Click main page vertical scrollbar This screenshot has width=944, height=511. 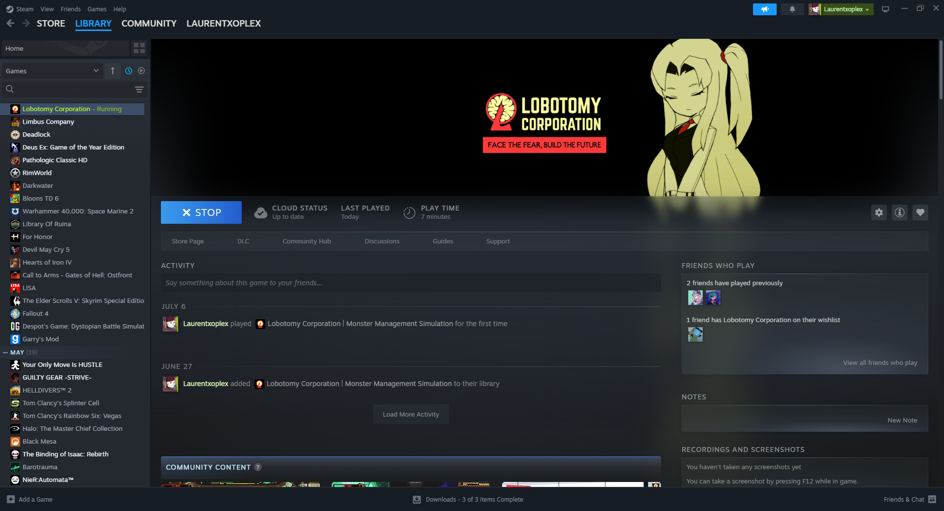tap(941, 69)
